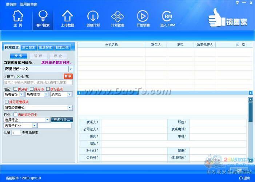Image resolution: width=255 pixels, height=182 pixels.
Task: Click the 开始销售 start sales icon
Action: [x=143, y=18]
